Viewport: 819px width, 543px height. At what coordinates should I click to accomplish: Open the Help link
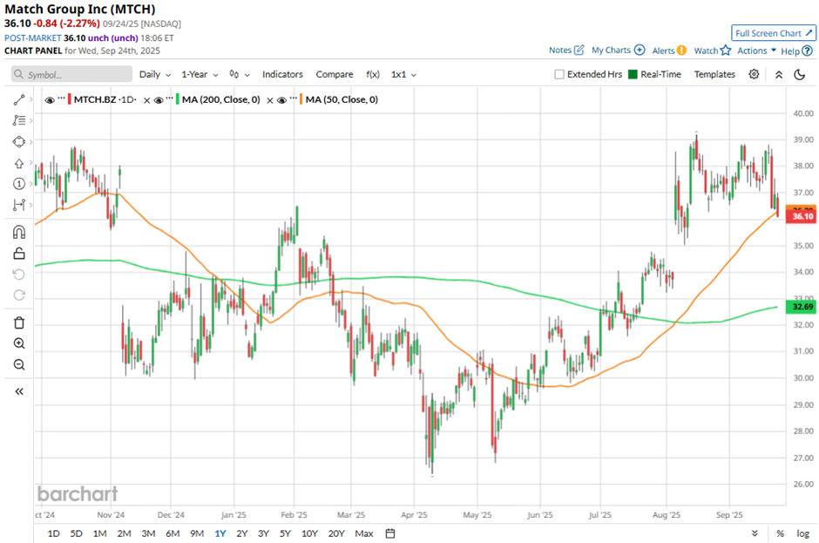click(x=796, y=51)
